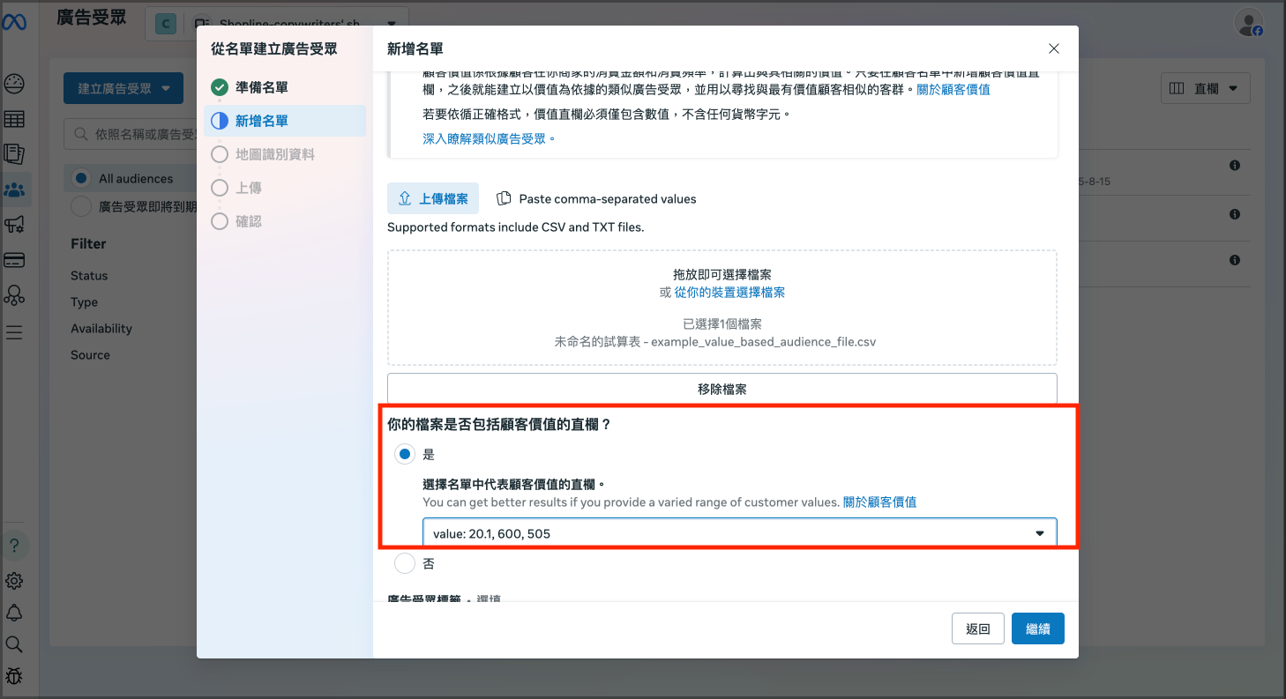1286x699 pixels.
Task: Click the 從名單建立廣告受眾 title
Action: pos(274,48)
